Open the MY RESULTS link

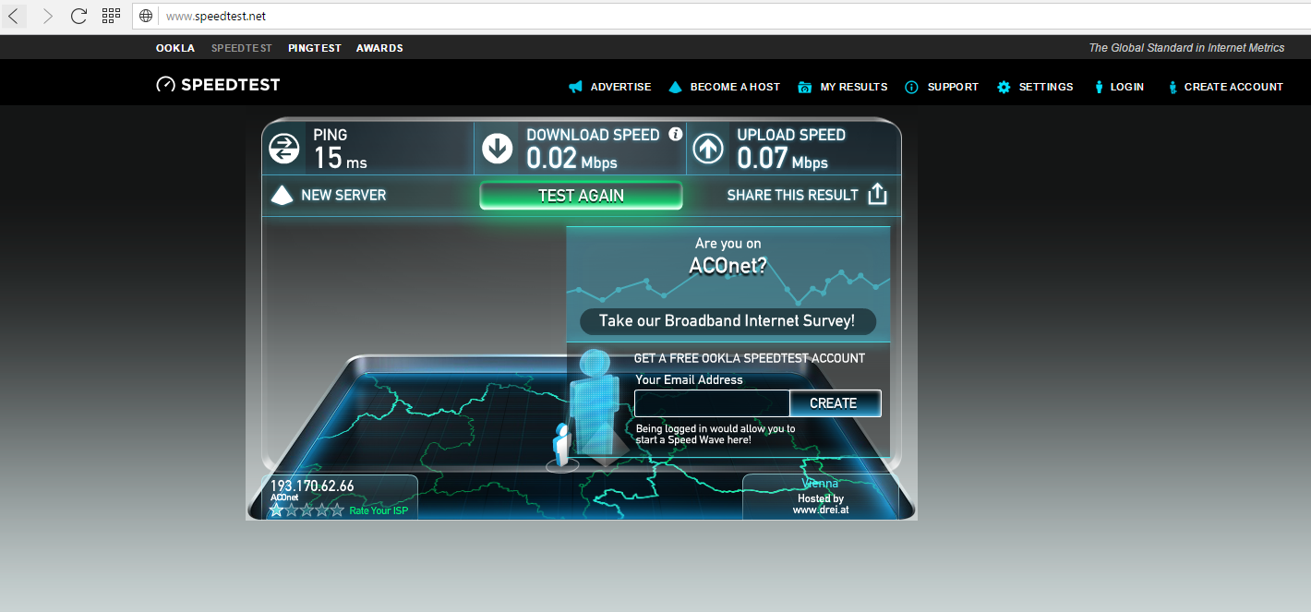pos(854,87)
